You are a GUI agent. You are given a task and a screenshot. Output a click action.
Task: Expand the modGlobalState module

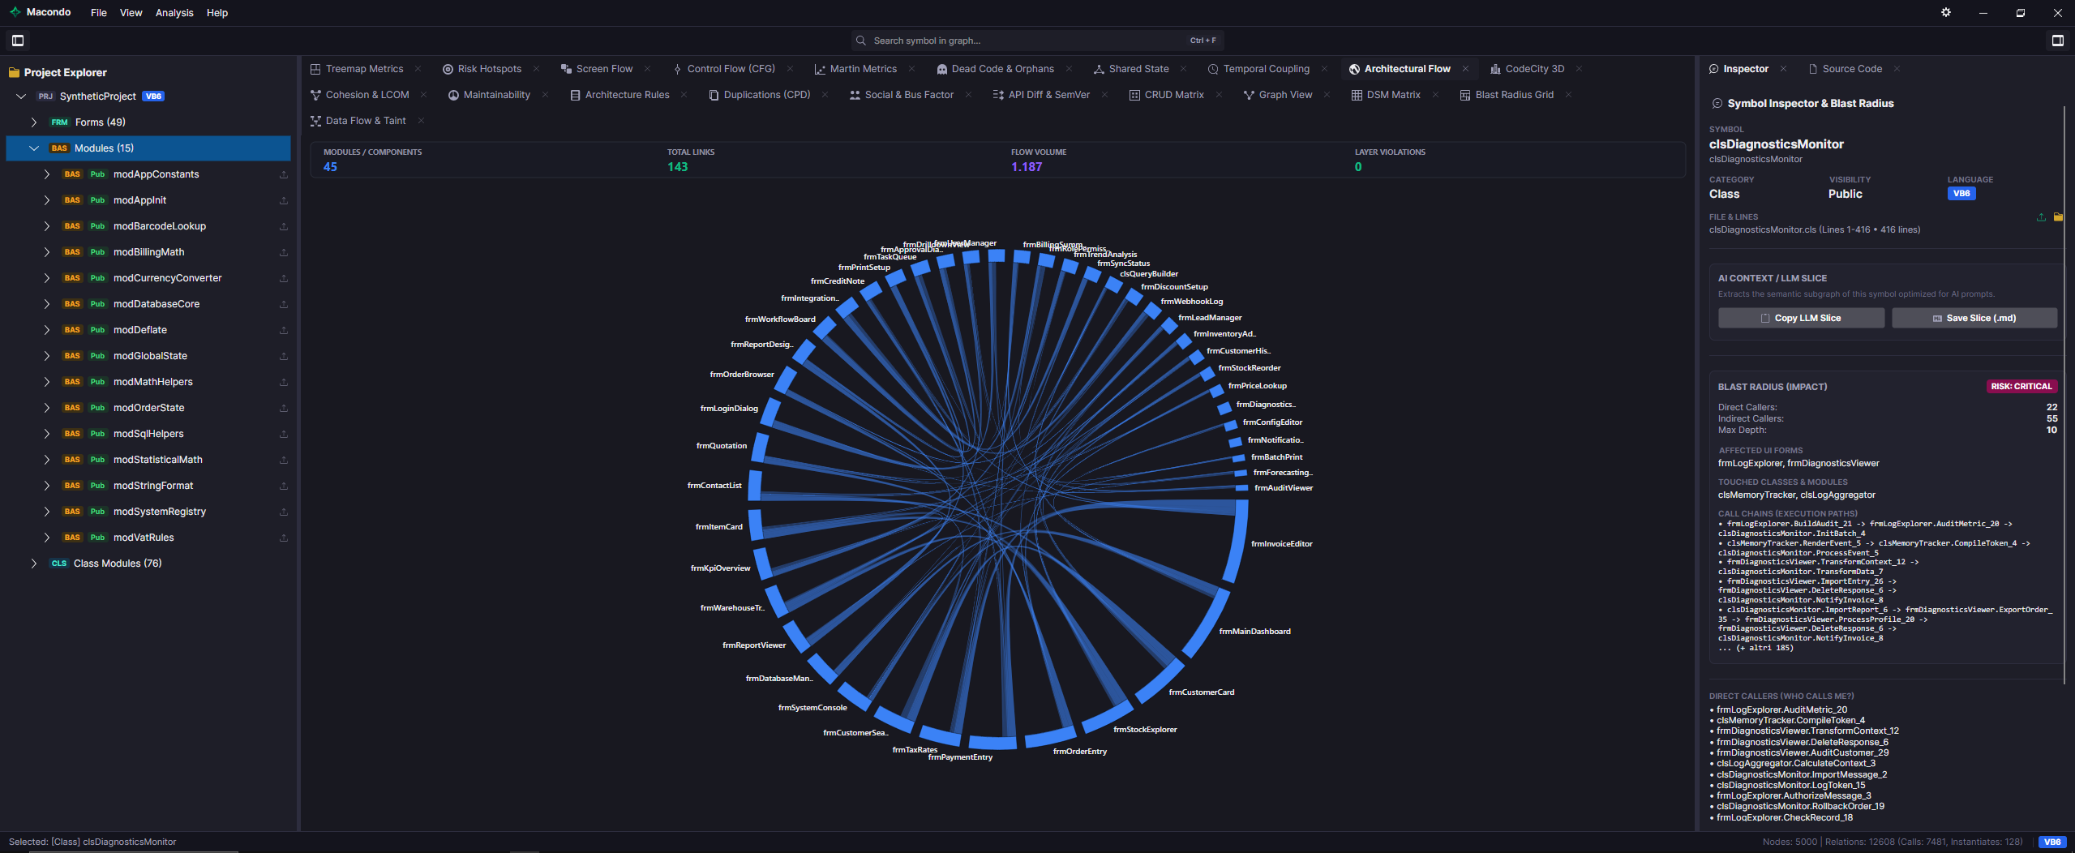[x=47, y=356]
